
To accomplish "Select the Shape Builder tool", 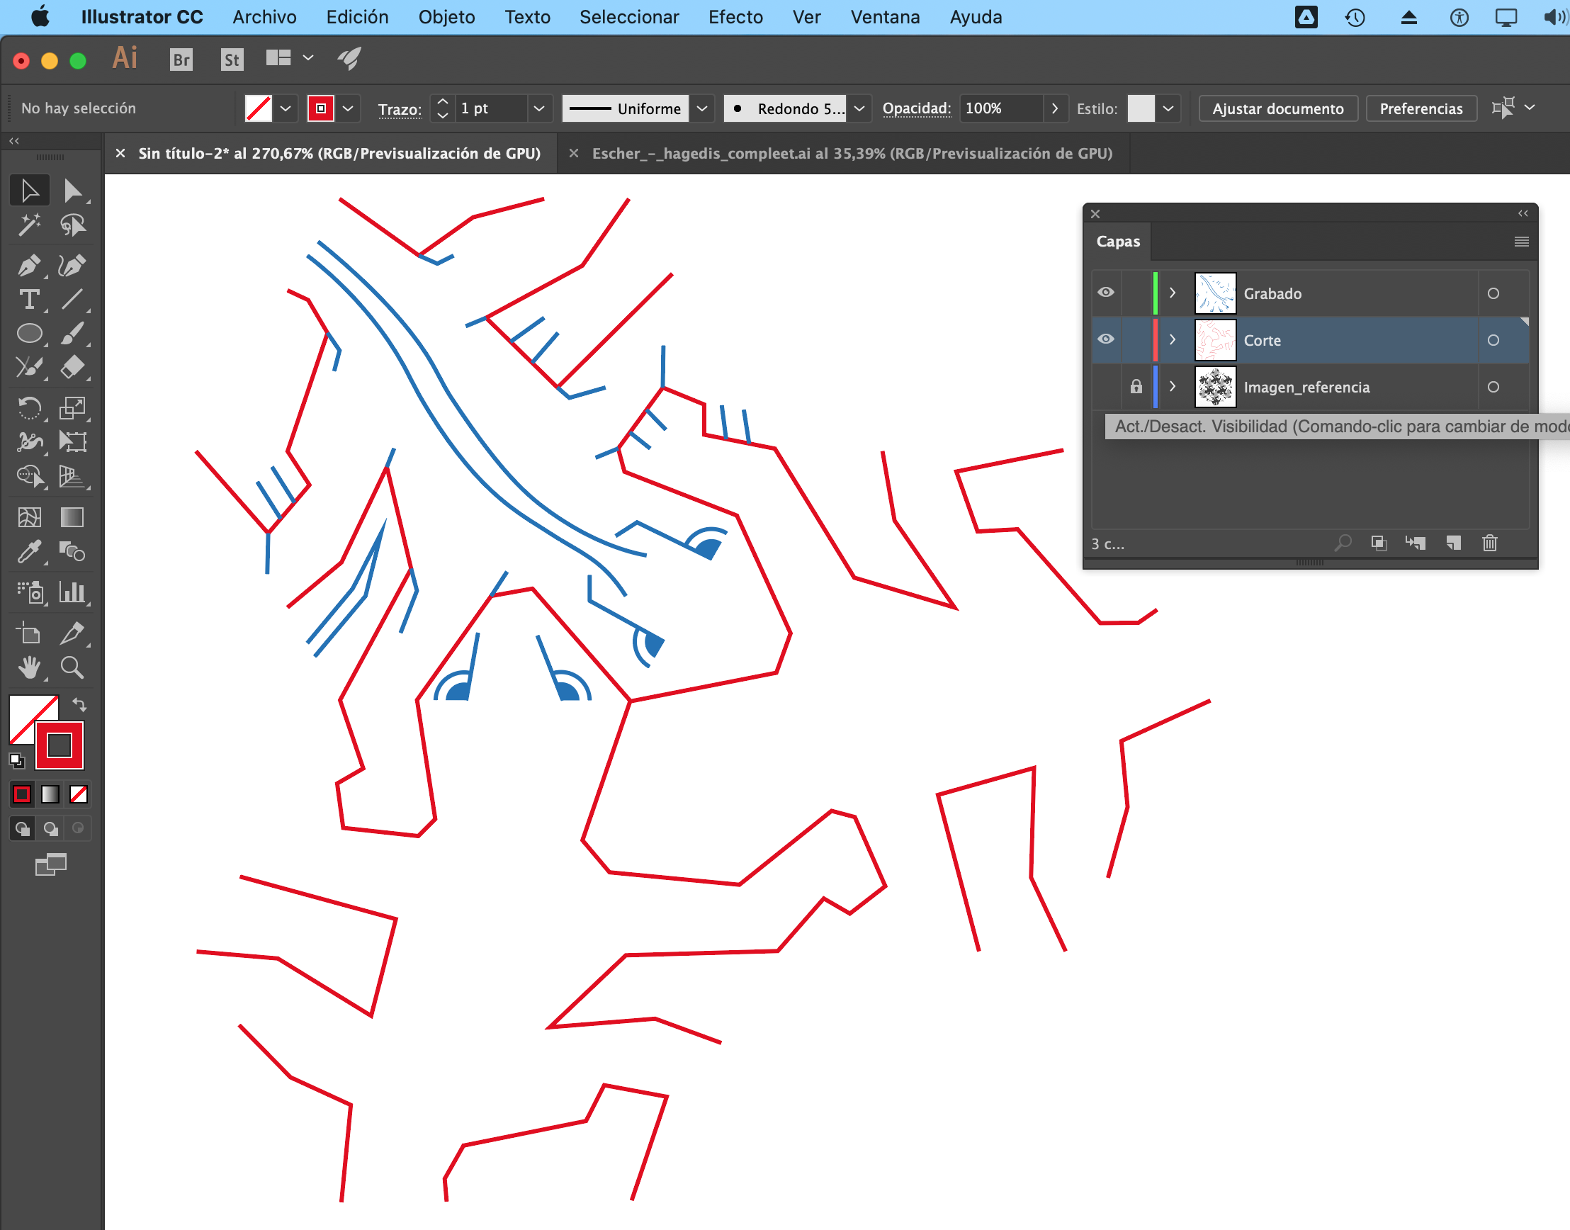I will pos(30,476).
